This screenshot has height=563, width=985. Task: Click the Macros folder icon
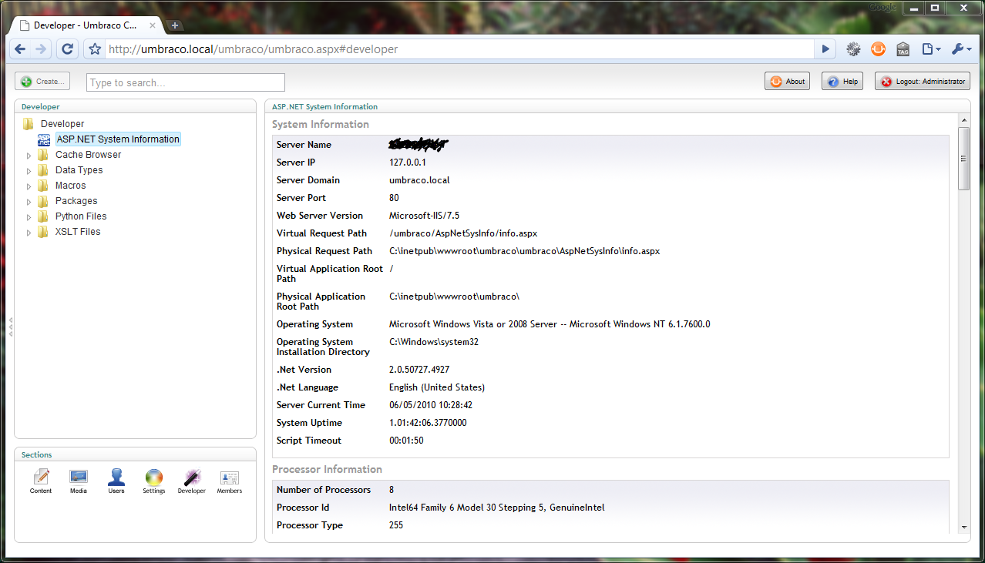coord(43,186)
